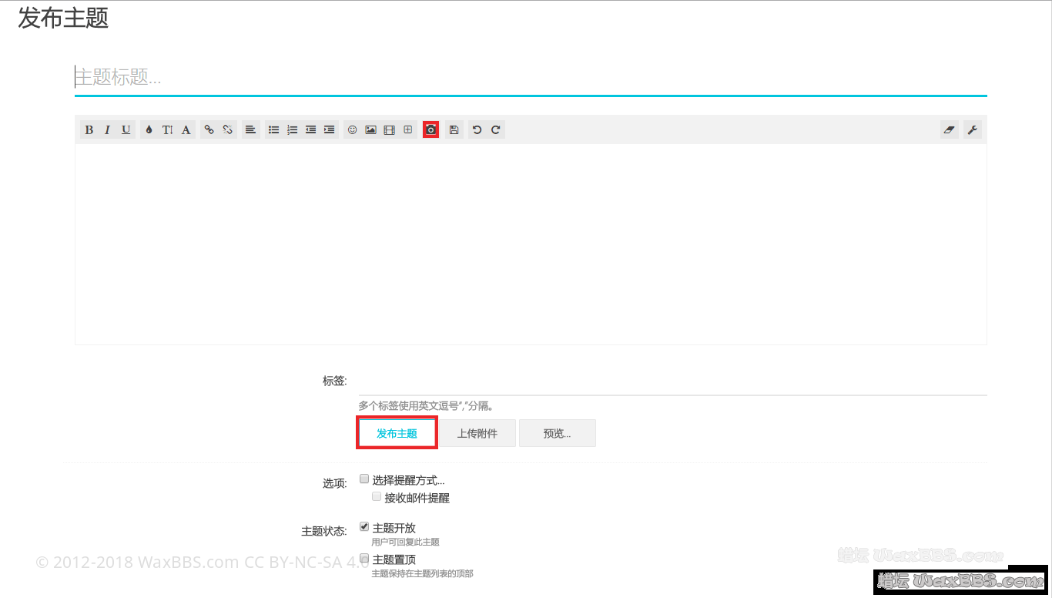Open the font size picker
Image resolution: width=1052 pixels, height=598 pixels.
pos(167,130)
